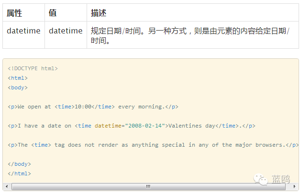
Task: Click the <!DOCTYPE html> code line
Action: pyautogui.click(x=33, y=68)
